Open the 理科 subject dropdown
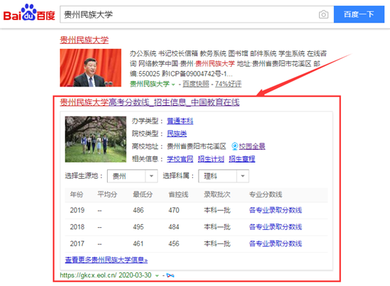 pyautogui.click(x=223, y=176)
